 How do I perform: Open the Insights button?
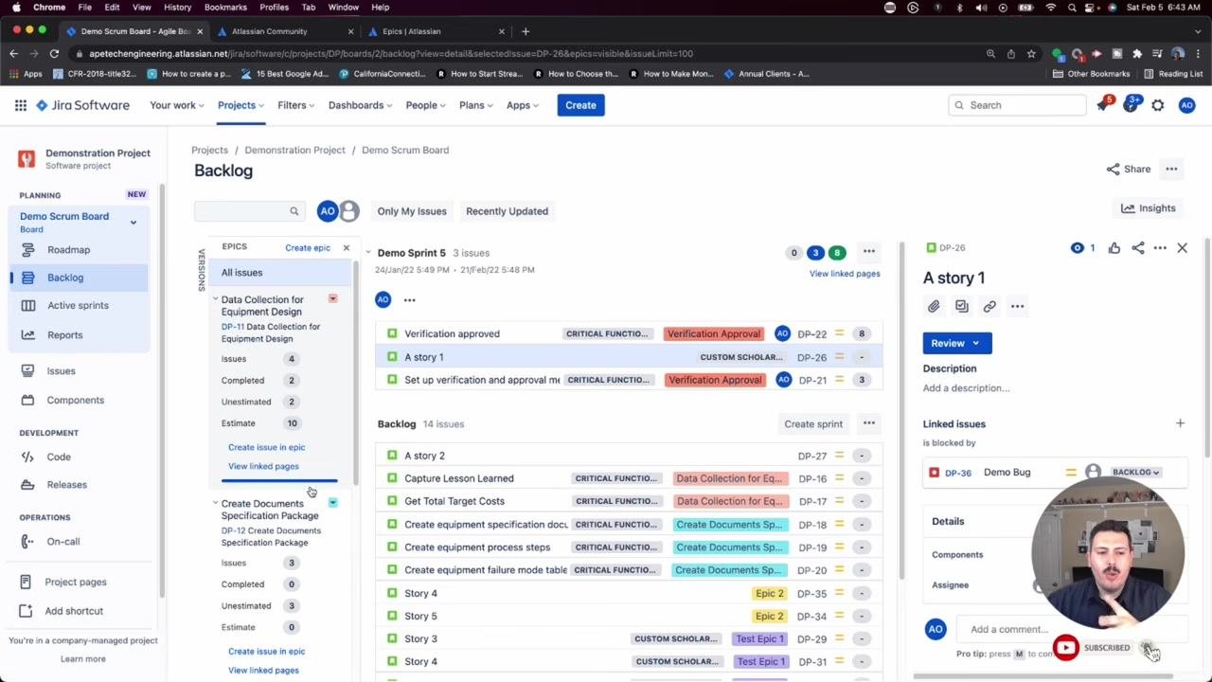1148,208
